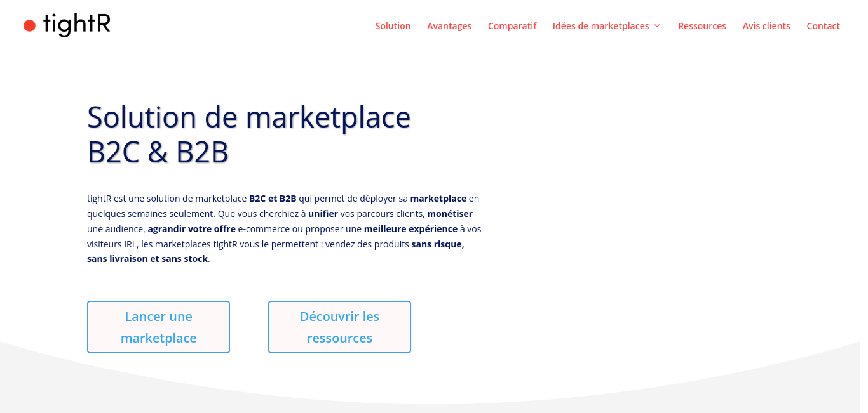This screenshot has height=413, width=868.
Task: Expand the Idées de marketplaces chevron
Action: pos(657,26)
